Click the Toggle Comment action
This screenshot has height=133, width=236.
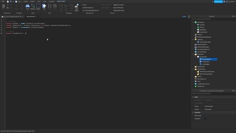(118, 5)
